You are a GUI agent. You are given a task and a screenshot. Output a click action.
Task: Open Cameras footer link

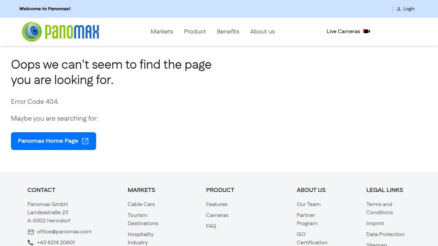217,215
